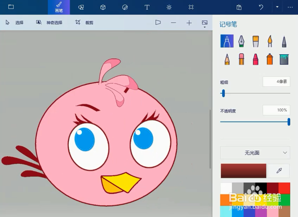
Task: Choose the Select (选择) tool
Action: click(14, 23)
